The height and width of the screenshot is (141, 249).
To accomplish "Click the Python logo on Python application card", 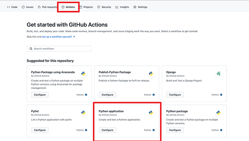I will [151, 113].
